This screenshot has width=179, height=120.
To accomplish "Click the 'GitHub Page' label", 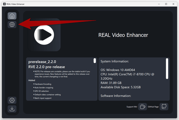I will [x=153, y=107].
